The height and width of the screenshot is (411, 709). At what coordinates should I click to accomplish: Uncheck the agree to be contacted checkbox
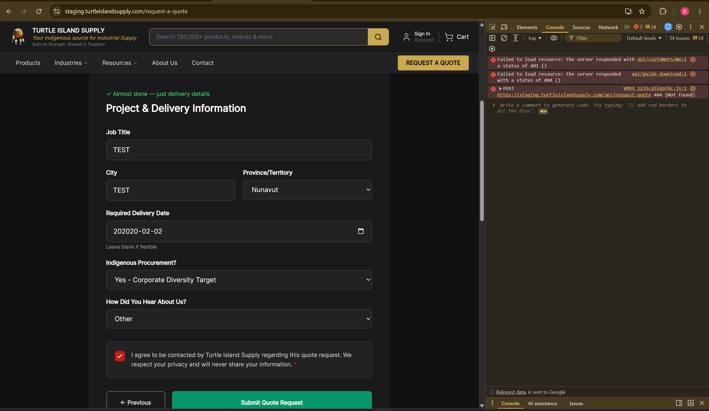coord(120,356)
